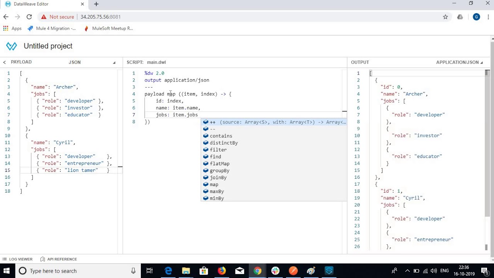Image resolution: width=494 pixels, height=278 pixels.
Task: Open Firefox from the taskbar
Action: coord(222,271)
